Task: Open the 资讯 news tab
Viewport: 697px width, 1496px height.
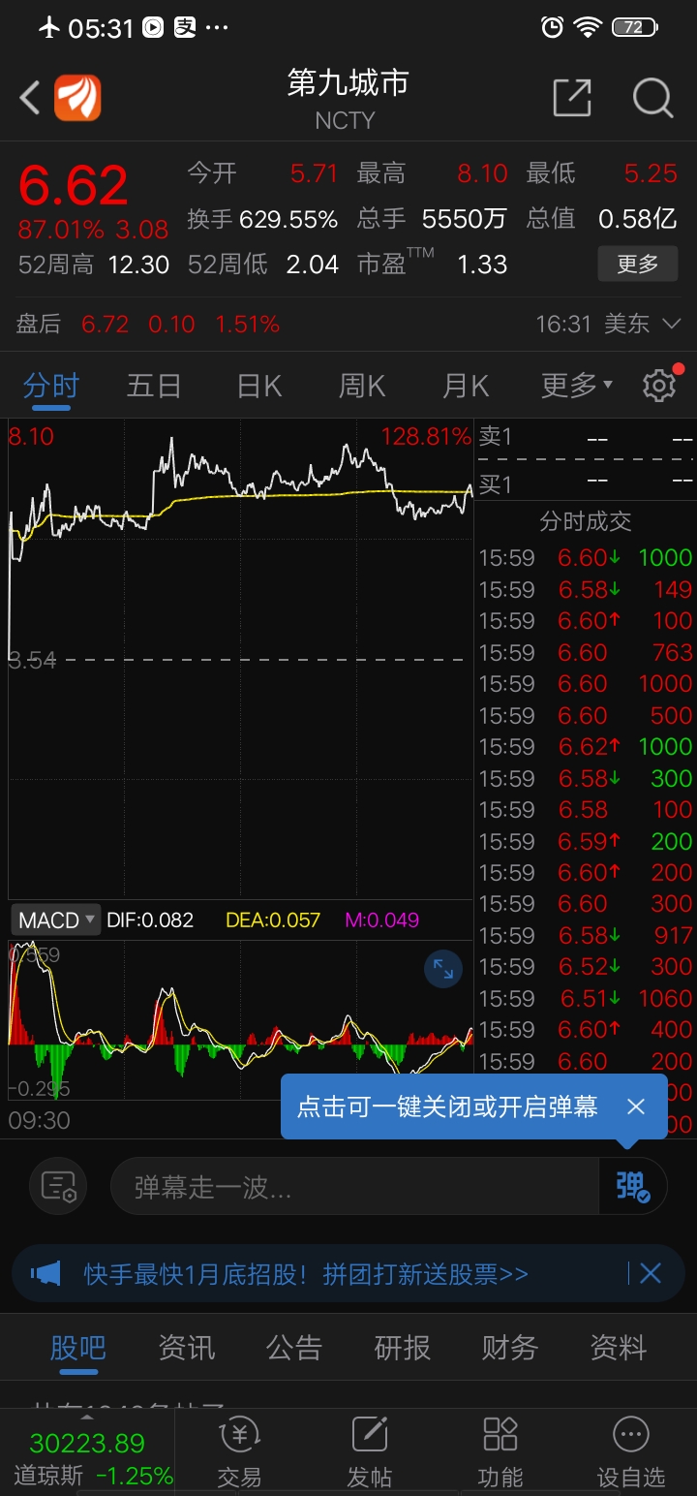Action: pos(186,1348)
